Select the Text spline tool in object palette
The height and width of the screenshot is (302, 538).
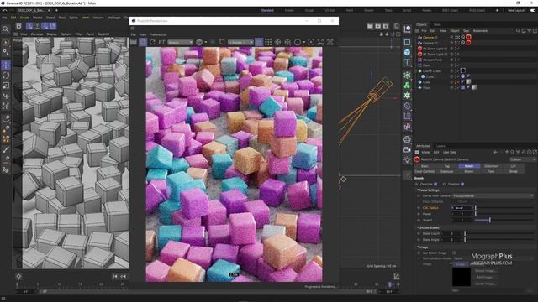click(x=407, y=63)
